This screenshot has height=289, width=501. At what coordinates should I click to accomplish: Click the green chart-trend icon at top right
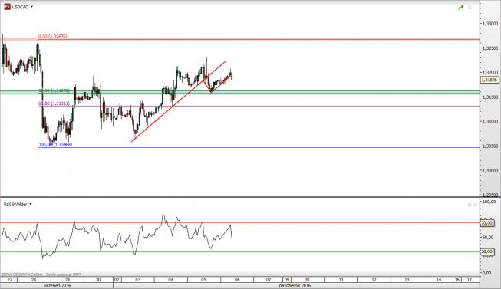pos(461,8)
